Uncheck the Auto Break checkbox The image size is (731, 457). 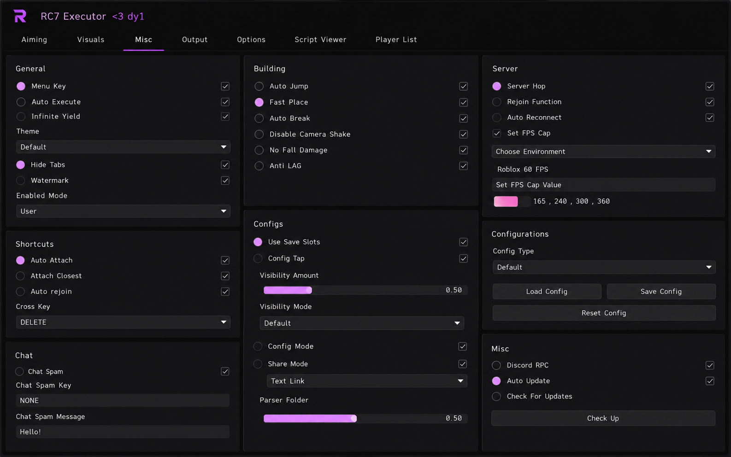coord(464,118)
